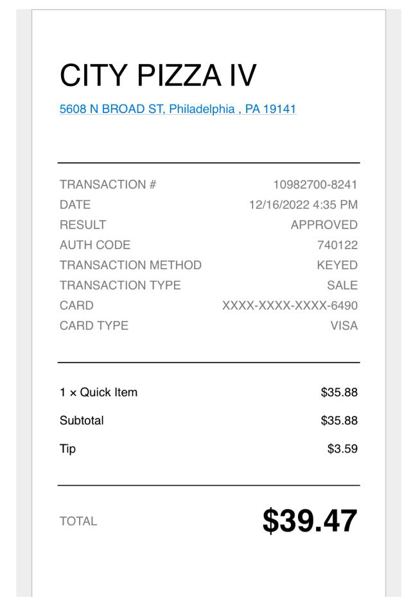Select the '1 × Quick Item' line
411x597 pixels.
[x=98, y=392]
